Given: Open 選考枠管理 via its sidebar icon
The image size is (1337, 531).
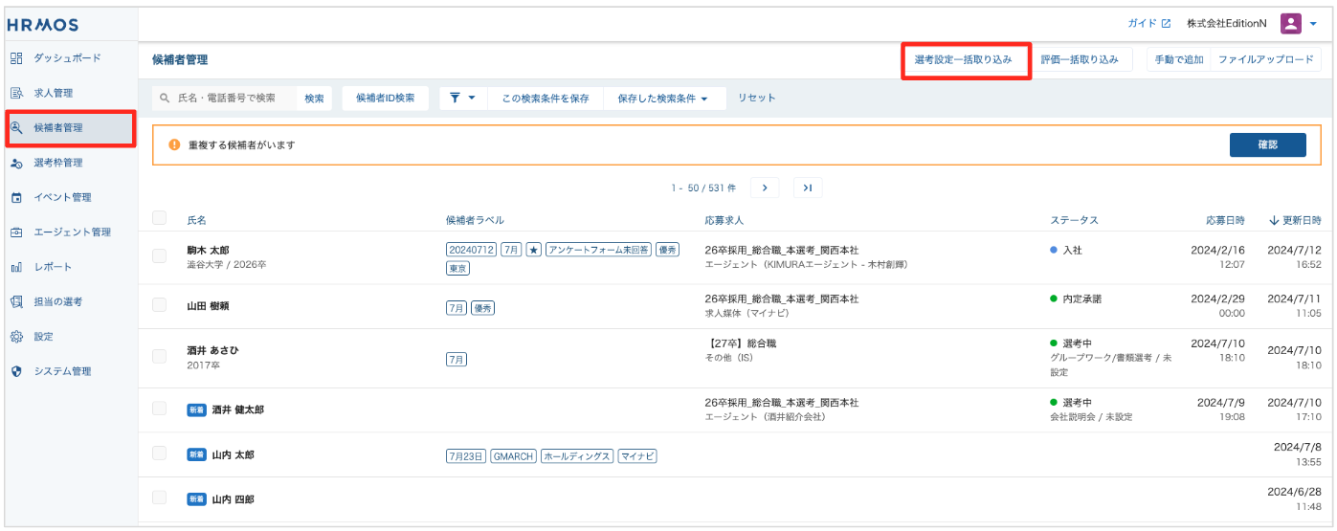Looking at the screenshot, I should point(16,163).
